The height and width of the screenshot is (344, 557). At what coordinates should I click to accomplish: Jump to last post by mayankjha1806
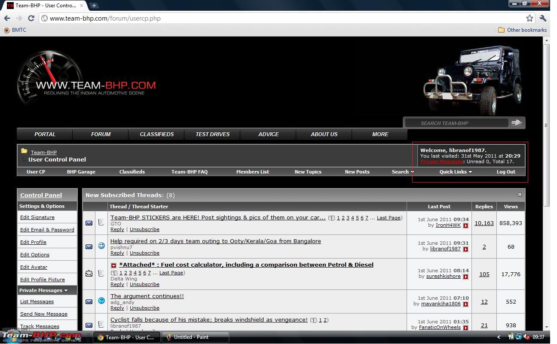pyautogui.click(x=465, y=304)
